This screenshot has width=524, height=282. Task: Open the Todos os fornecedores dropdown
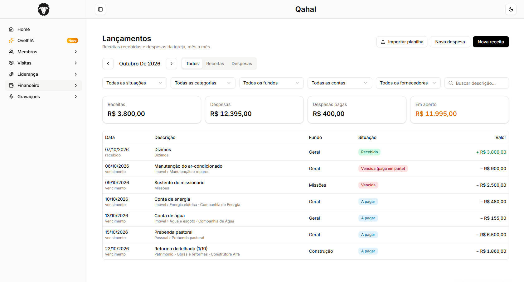tap(408, 83)
